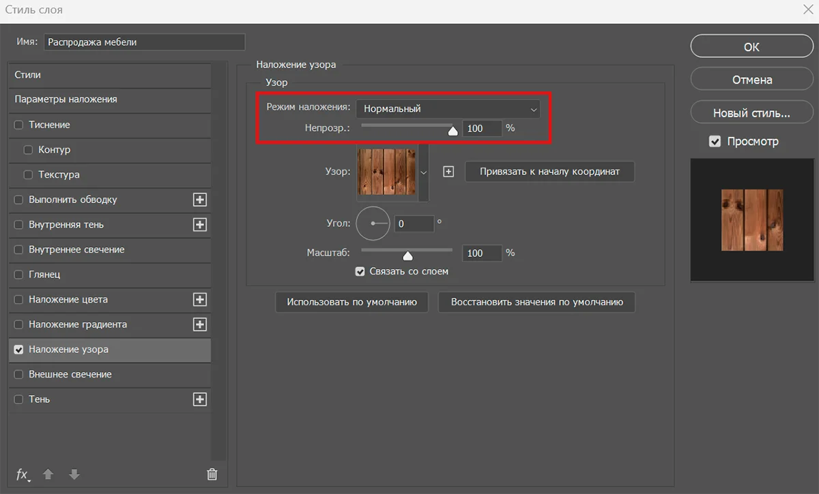
Task: Move the effect down with the arrow icon
Action: click(74, 474)
